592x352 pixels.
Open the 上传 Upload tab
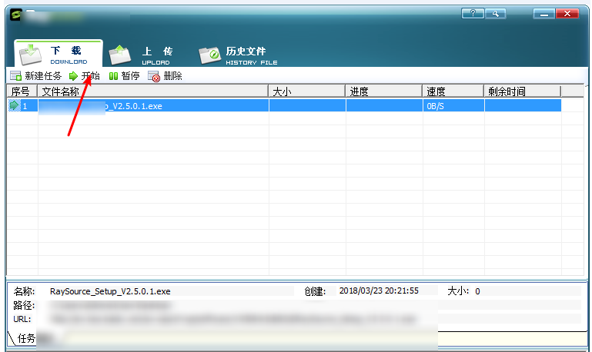pyautogui.click(x=140, y=55)
